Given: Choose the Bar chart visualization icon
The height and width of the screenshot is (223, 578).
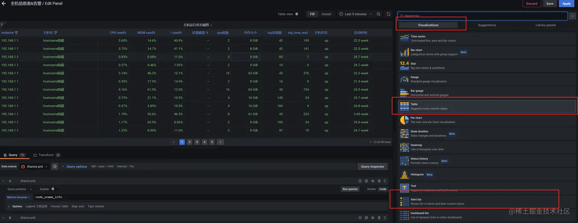Looking at the screenshot, I should click(x=404, y=52).
